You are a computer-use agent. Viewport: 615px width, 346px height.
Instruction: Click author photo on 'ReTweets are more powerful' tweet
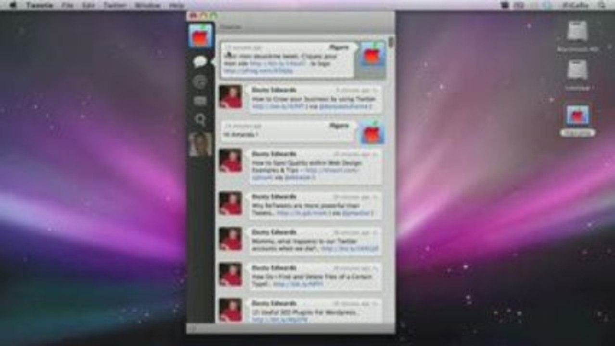point(231,203)
